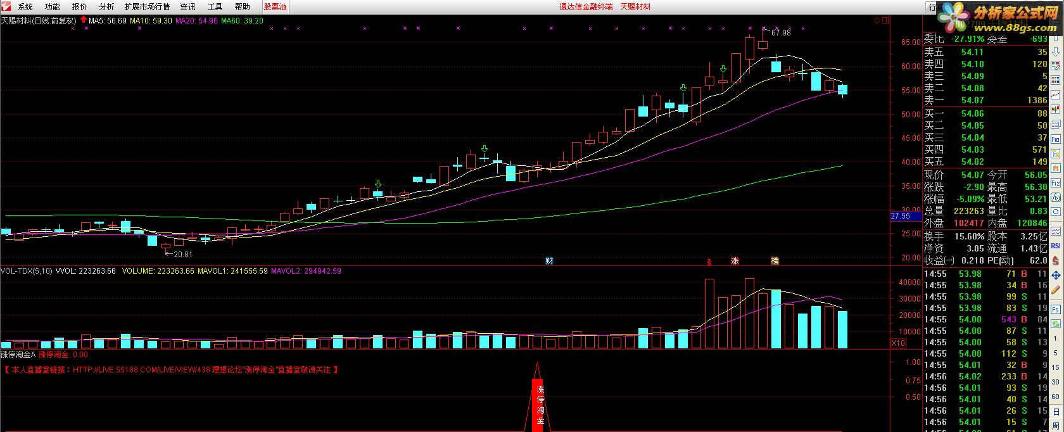Switch to 30-minute period
Viewport: 1064px width, 432px height.
pyautogui.click(x=1056, y=382)
